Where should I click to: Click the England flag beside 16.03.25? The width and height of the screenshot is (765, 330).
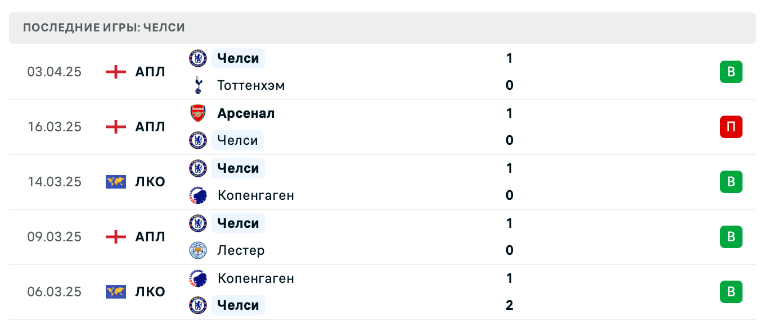[116, 127]
